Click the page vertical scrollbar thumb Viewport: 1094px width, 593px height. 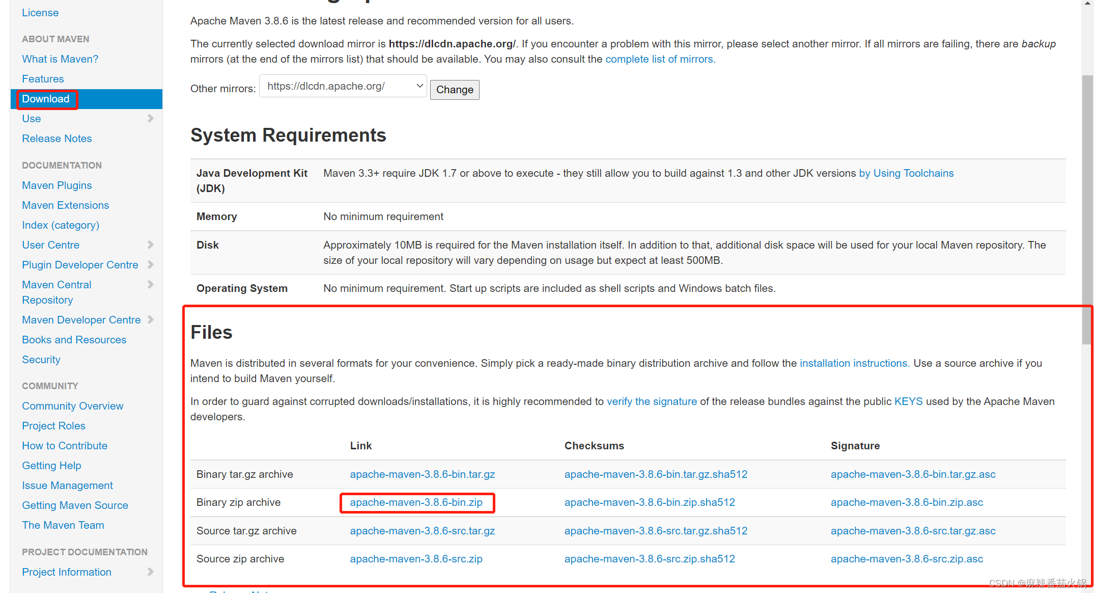1087,209
